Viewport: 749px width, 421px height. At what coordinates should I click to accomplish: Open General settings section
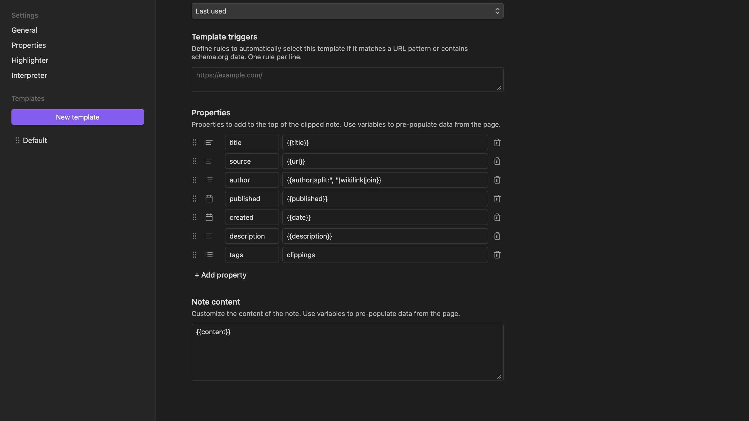pyautogui.click(x=24, y=30)
